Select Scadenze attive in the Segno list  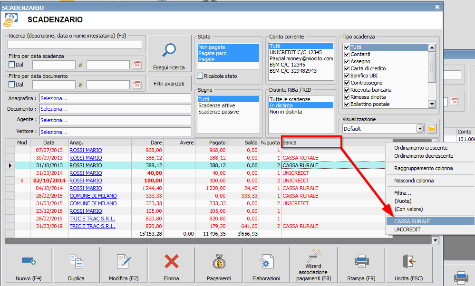(x=228, y=105)
